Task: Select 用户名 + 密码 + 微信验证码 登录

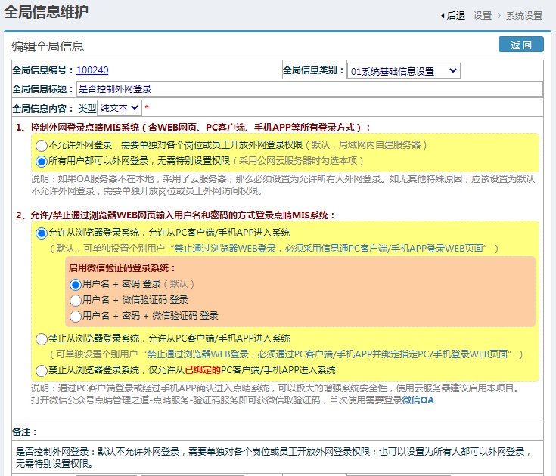Action: pos(75,317)
